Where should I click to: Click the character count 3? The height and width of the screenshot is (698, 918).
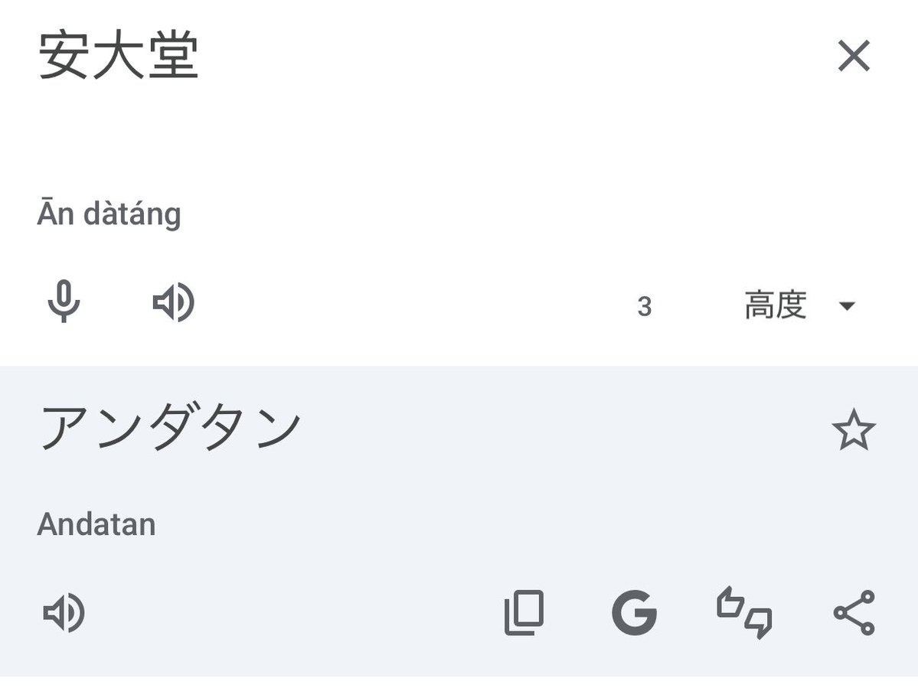click(645, 306)
